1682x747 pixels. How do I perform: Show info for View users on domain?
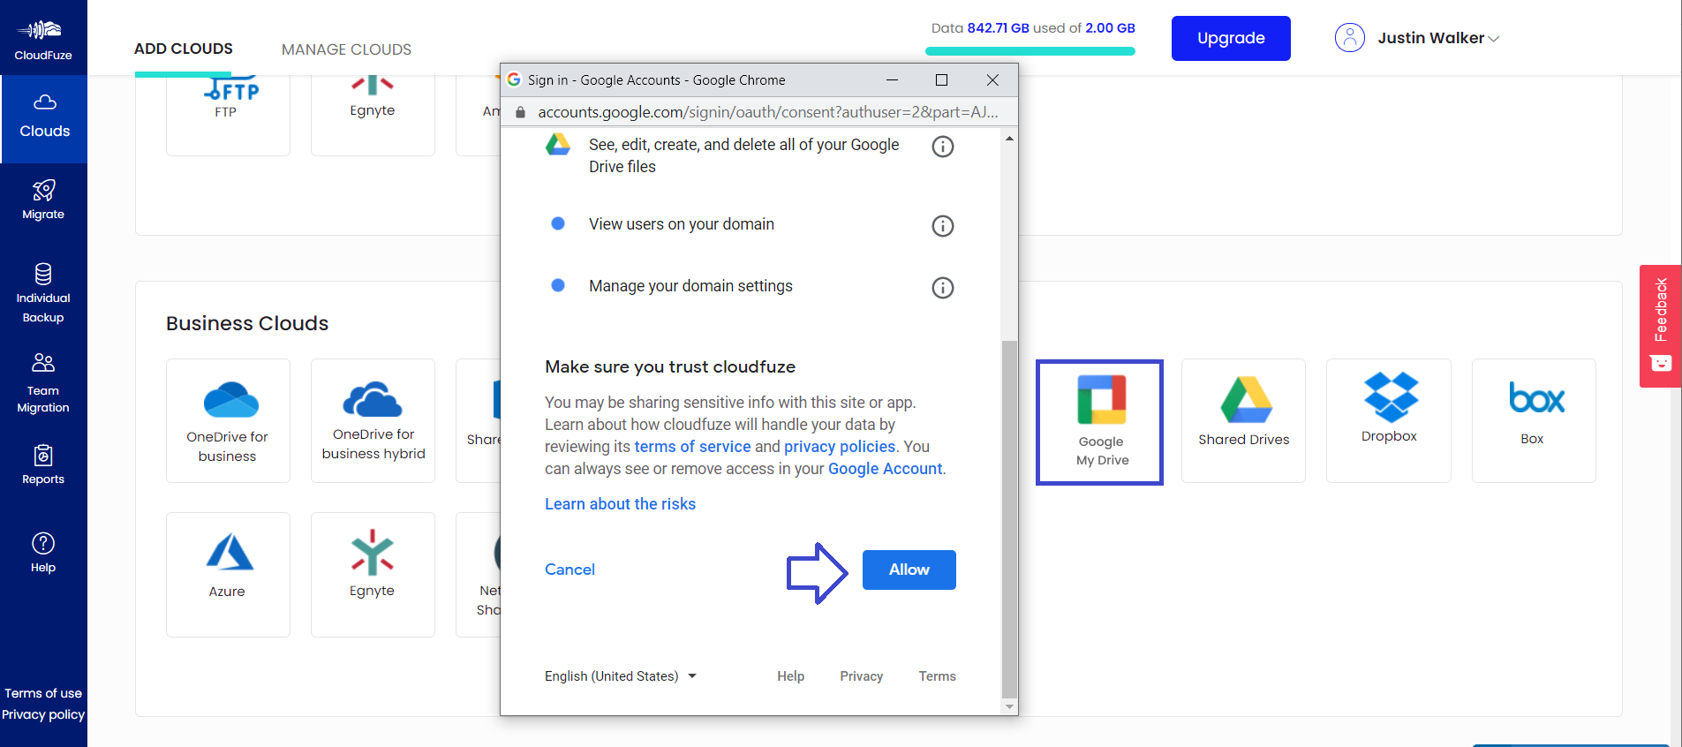943,226
